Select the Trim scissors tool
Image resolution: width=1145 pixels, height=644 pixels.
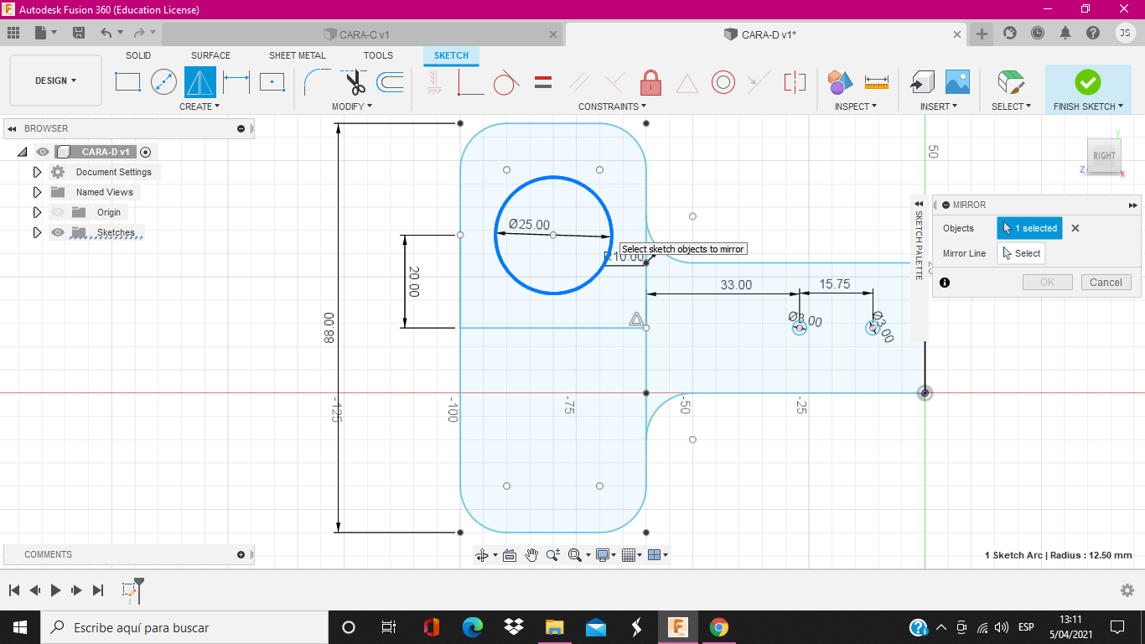click(355, 82)
